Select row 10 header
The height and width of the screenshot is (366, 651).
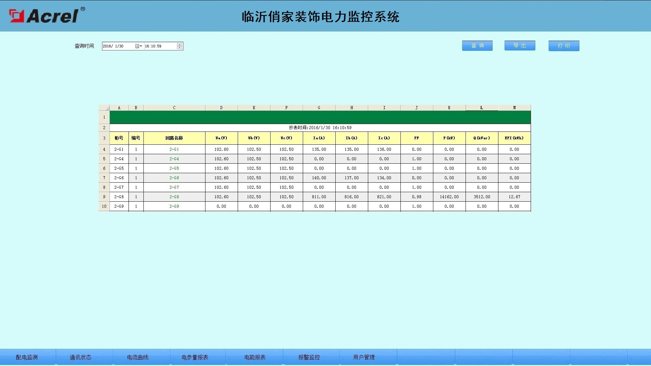[104, 206]
